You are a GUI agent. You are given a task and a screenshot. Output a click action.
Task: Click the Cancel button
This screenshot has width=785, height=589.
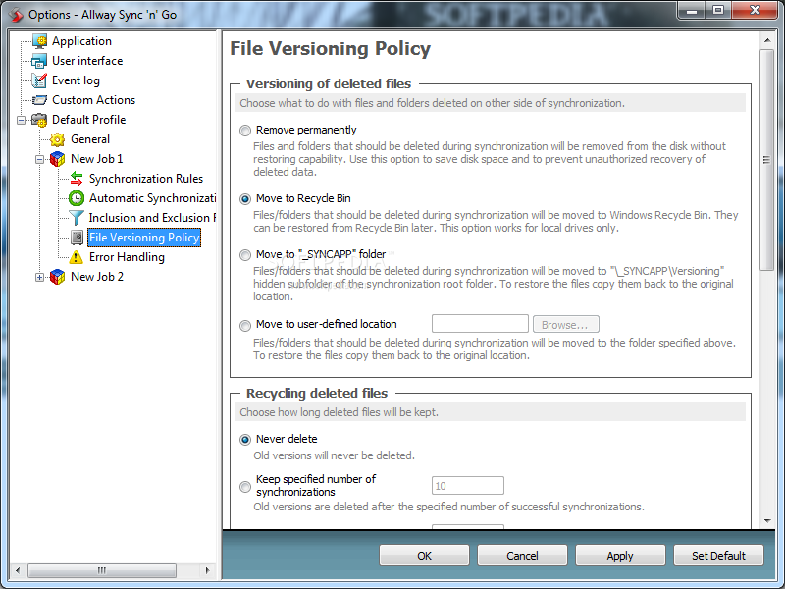522,556
